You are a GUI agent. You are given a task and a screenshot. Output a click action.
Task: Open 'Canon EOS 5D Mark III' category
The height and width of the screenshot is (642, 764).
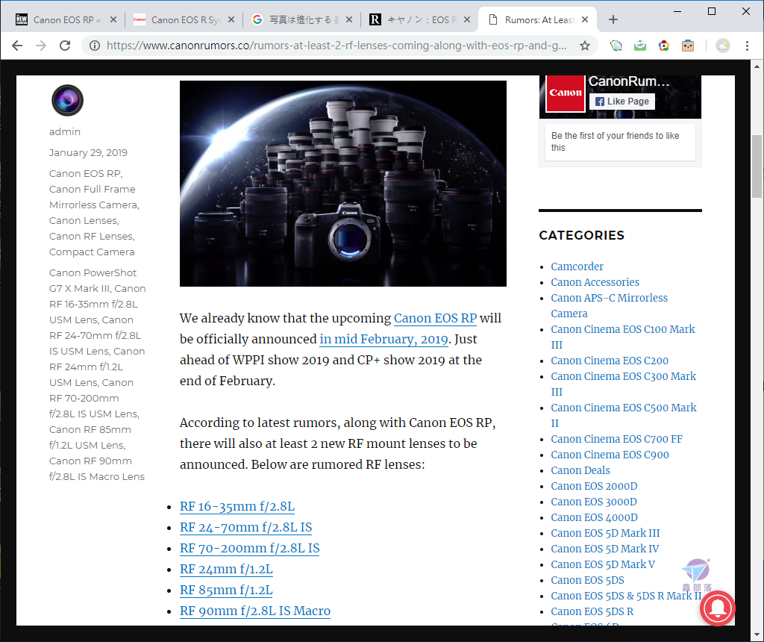point(605,533)
